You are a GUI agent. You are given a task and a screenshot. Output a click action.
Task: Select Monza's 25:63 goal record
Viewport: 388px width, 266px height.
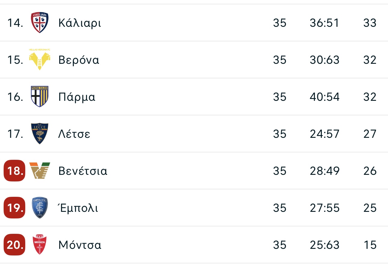click(x=325, y=245)
